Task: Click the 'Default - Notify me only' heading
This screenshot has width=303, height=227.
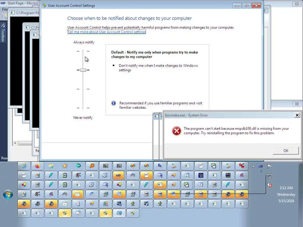Action: pyautogui.click(x=154, y=54)
